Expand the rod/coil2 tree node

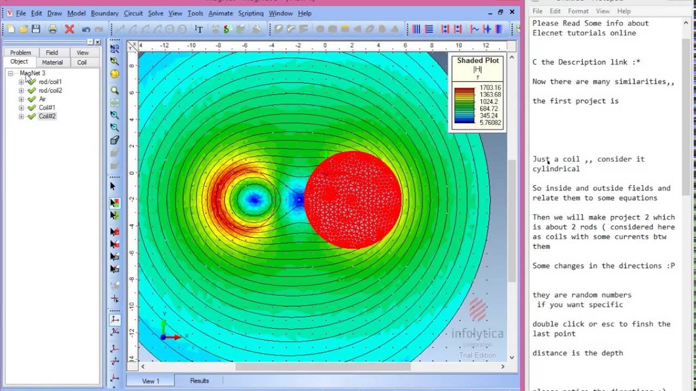click(x=21, y=91)
